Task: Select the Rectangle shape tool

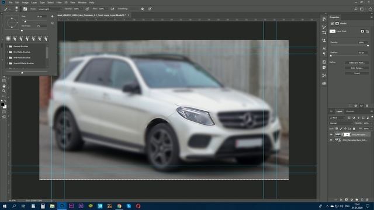Action: 4,81
